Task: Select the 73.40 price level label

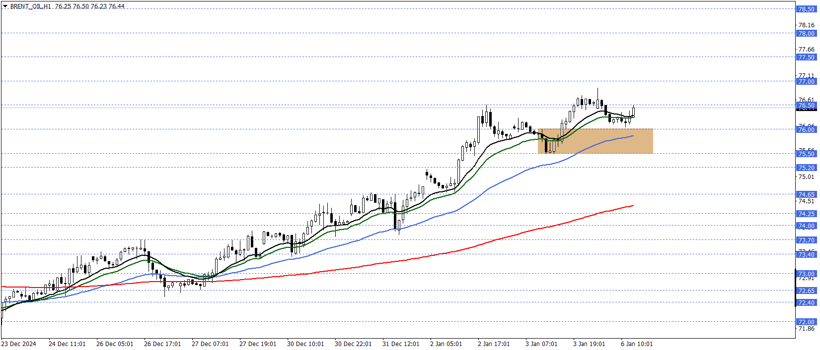Action: tap(806, 254)
